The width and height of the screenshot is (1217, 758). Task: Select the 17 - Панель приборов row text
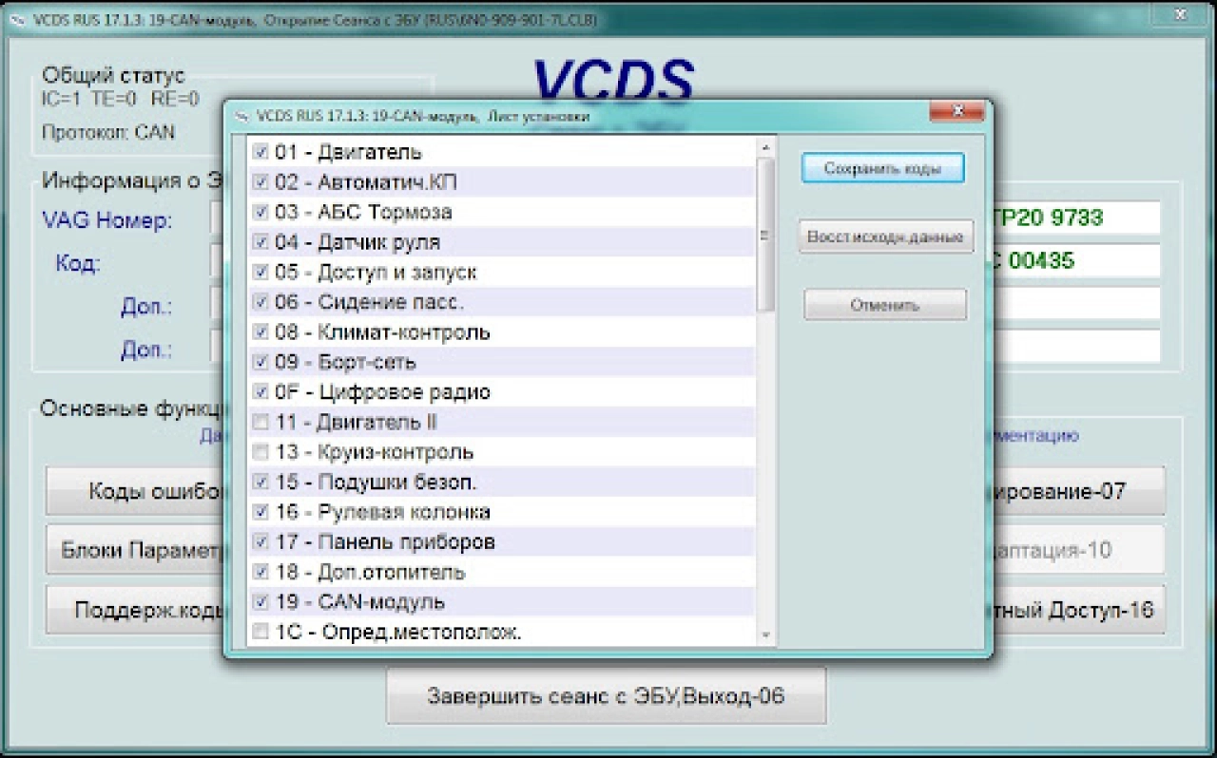(384, 542)
